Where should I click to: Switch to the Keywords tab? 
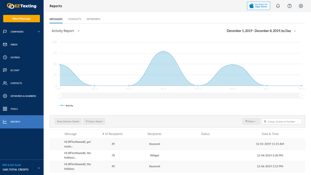click(94, 19)
